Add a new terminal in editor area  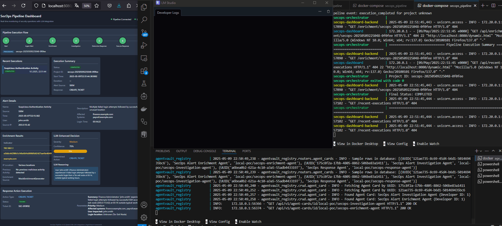[x=483, y=6]
